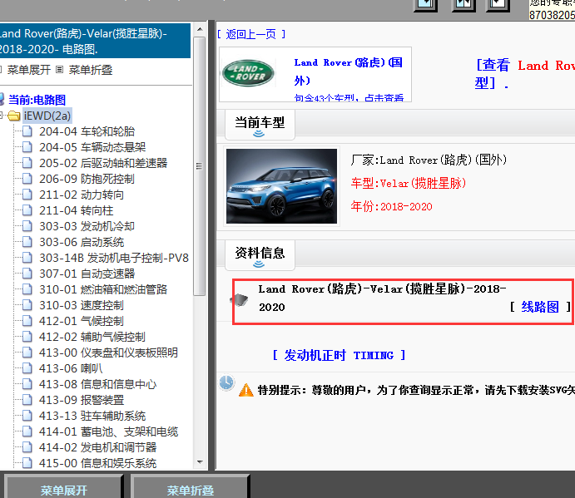Screen dimensions: 575x498
Task: Click the highlighted Land Rover Velar 2018-2020 title
Action: click(x=382, y=298)
